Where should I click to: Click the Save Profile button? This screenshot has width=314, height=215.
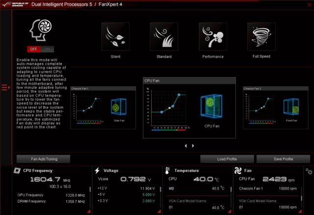pyautogui.click(x=284, y=159)
